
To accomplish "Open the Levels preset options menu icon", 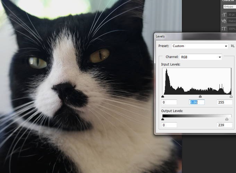I will [233, 46].
